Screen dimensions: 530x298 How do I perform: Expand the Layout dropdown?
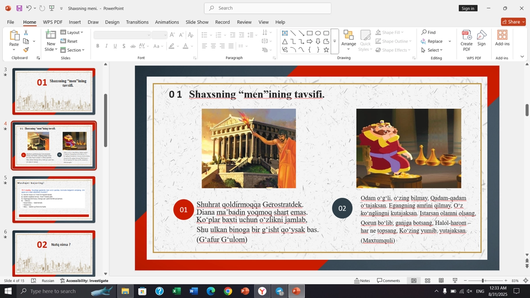[x=72, y=32]
